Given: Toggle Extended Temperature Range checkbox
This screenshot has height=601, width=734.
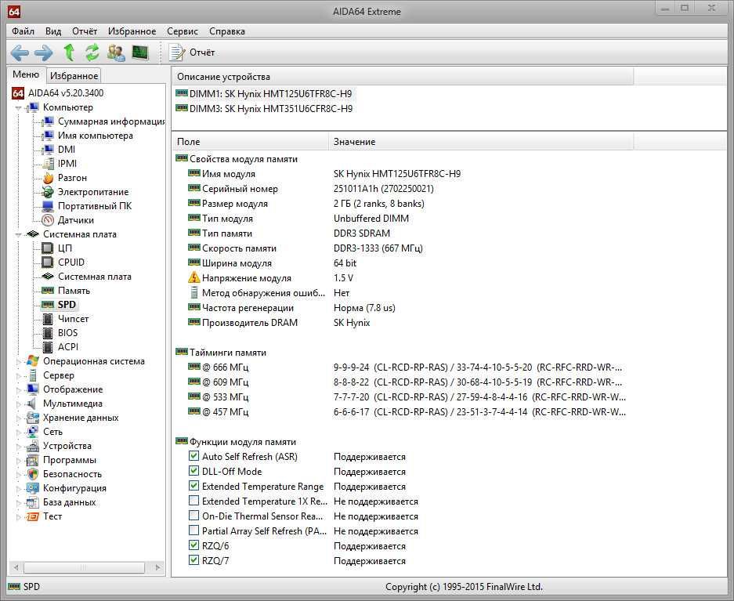Looking at the screenshot, I should 193,486.
